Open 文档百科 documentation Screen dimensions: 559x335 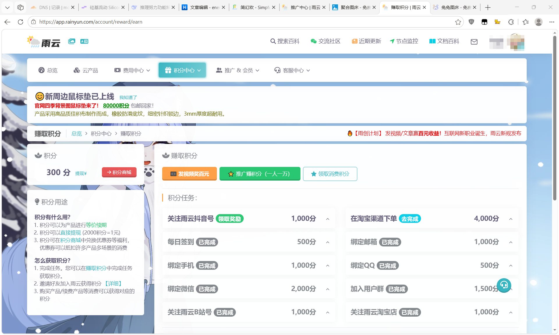pyautogui.click(x=444, y=41)
